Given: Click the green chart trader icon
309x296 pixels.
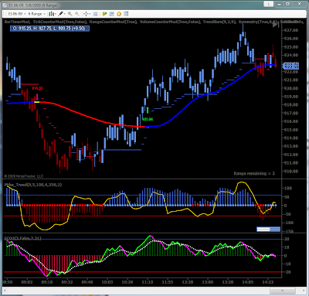Looking at the screenshot, I should 104,14.
